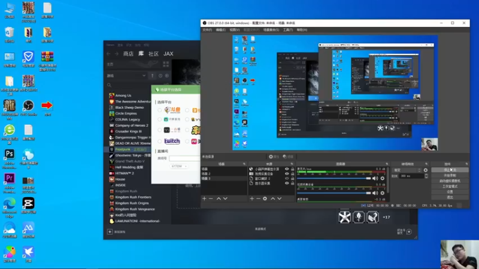Go forward in the Steam window
This screenshot has width=479, height=269.
click(116, 54)
